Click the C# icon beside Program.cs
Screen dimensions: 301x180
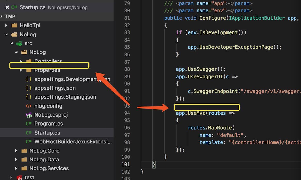tap(29, 124)
